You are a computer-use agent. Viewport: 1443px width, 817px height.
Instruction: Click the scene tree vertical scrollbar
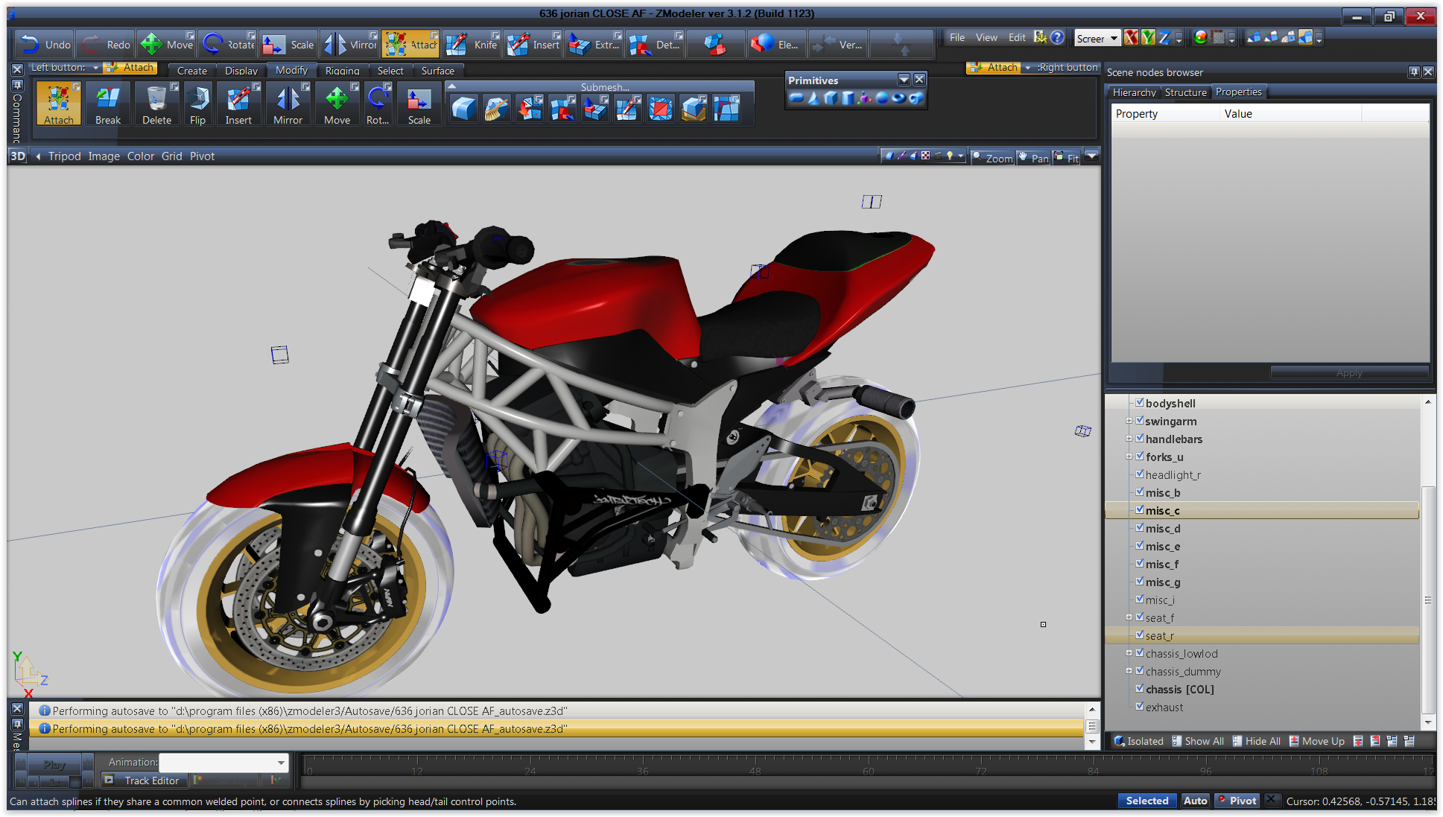click(x=1428, y=600)
